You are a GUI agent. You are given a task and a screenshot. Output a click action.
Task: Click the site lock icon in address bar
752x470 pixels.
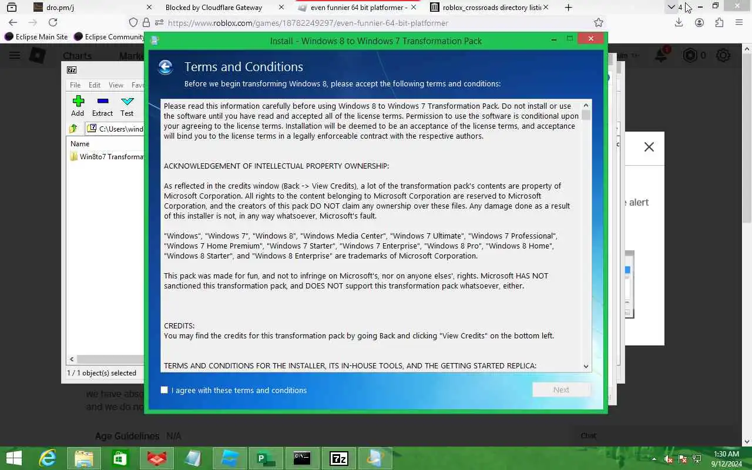146,22
